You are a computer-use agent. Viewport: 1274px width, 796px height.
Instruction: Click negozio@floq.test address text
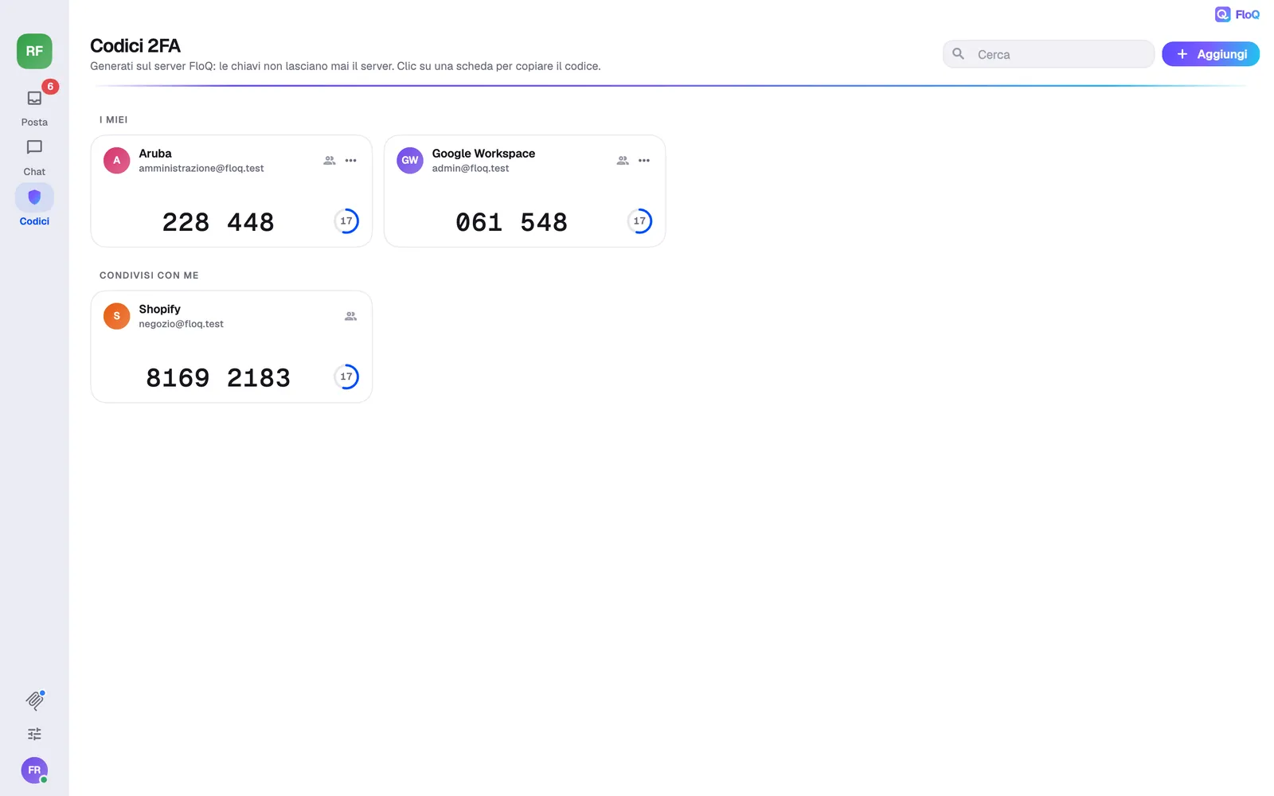tap(182, 324)
